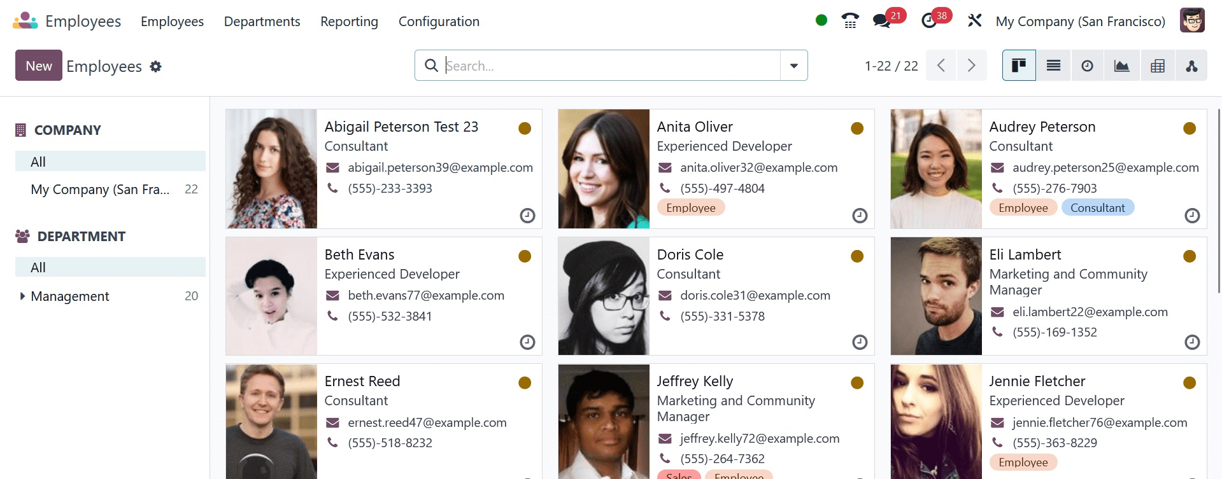Open activity clock on Anita Oliver card
This screenshot has width=1222, height=479.
click(x=860, y=216)
